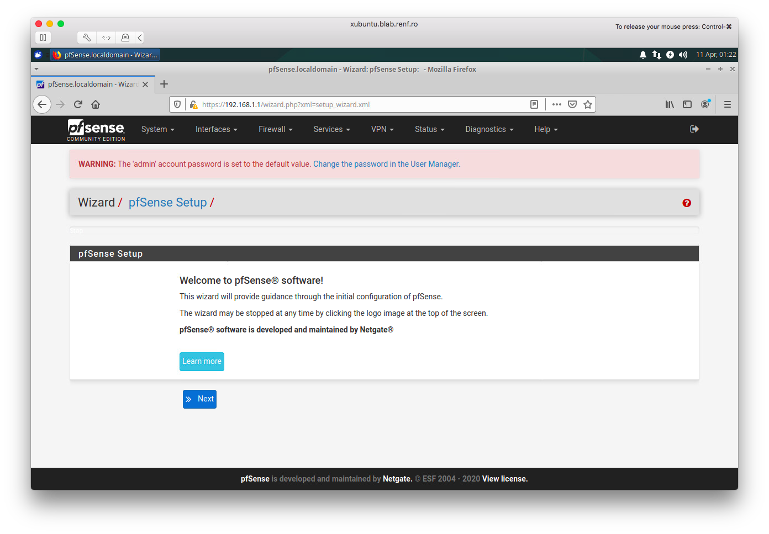
Task: Click pfSense taskbar window button
Action: (105, 55)
